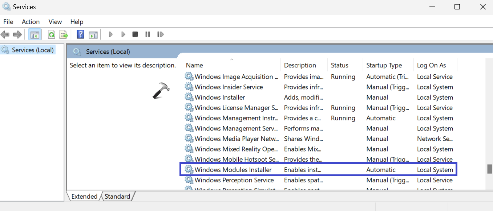Click the Refresh toolbar icon

(52, 34)
